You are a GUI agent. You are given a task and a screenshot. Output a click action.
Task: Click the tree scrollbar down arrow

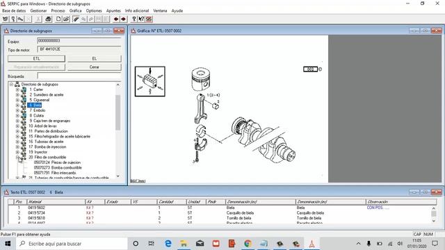(118, 176)
